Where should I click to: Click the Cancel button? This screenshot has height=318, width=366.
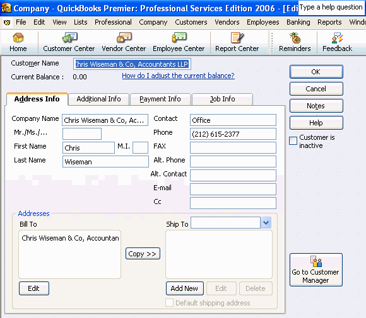tap(316, 89)
